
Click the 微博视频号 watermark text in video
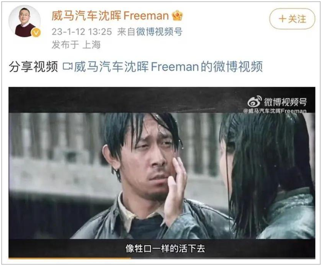point(285,102)
